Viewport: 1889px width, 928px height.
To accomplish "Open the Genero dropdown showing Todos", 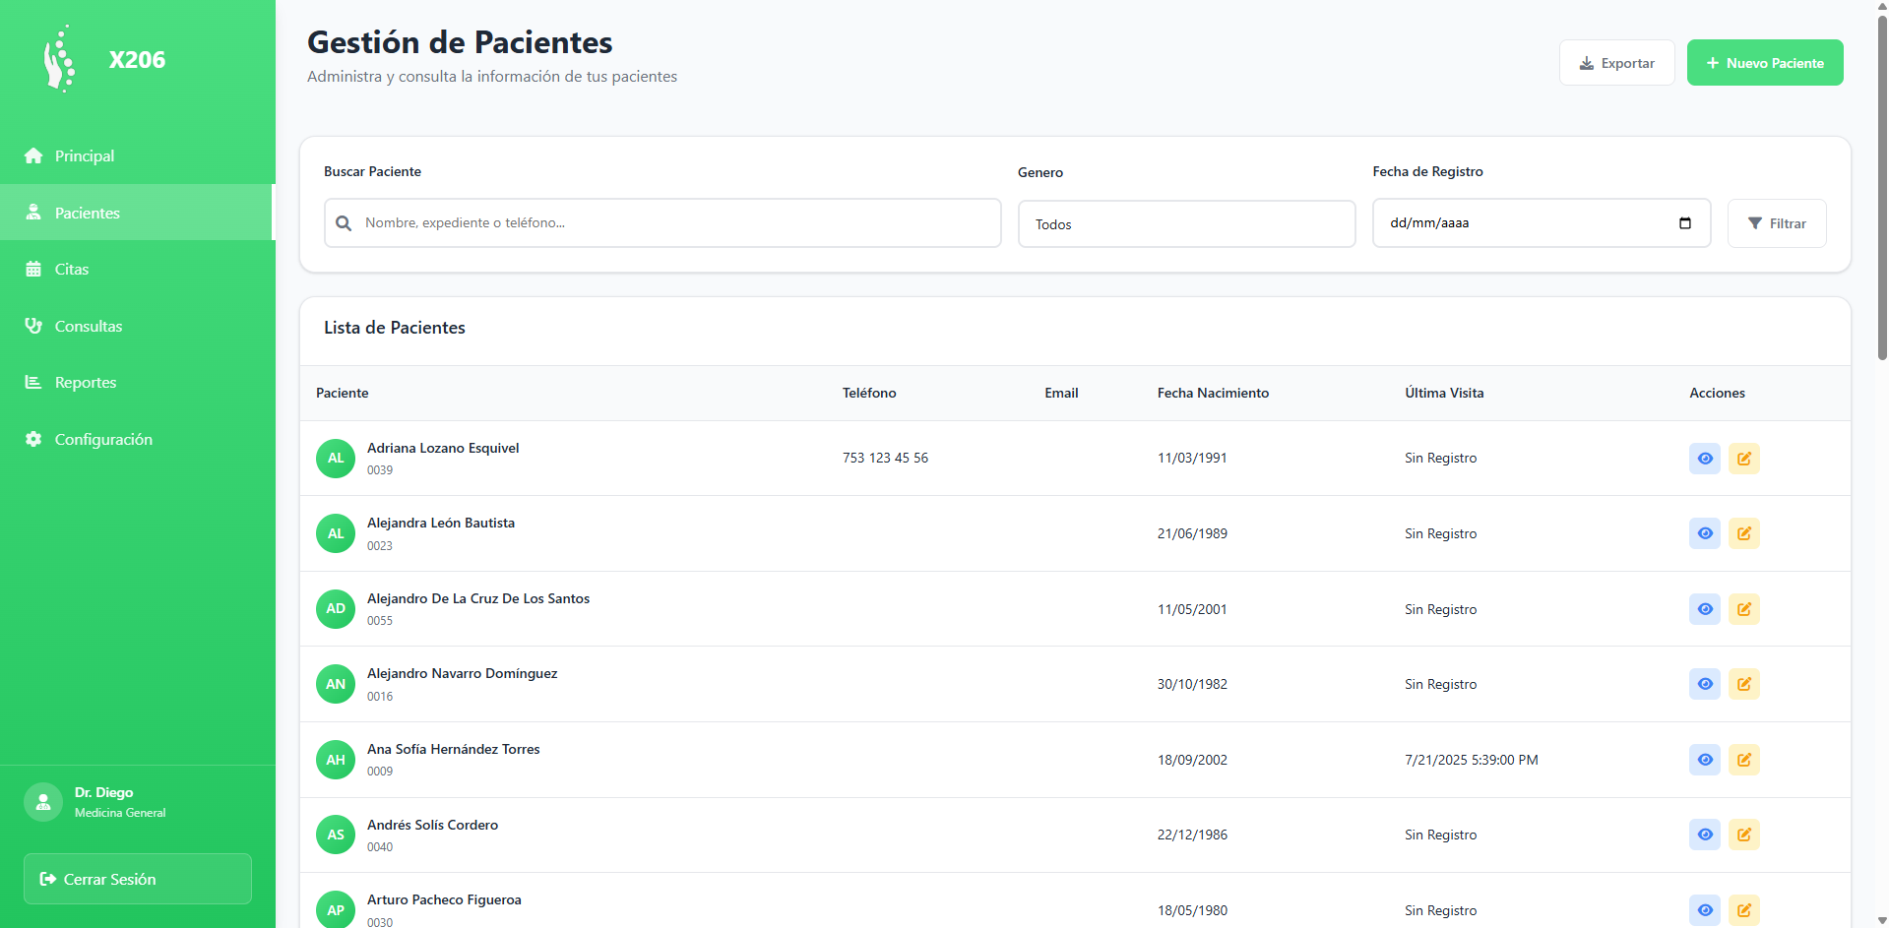I will pos(1185,224).
